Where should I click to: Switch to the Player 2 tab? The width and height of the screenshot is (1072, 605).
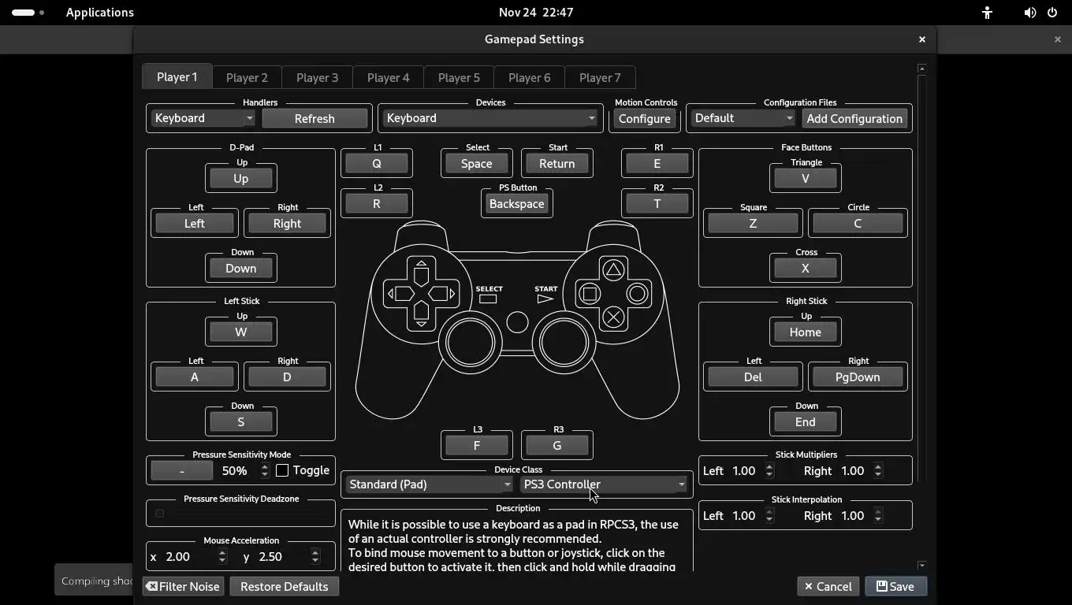[x=247, y=77]
